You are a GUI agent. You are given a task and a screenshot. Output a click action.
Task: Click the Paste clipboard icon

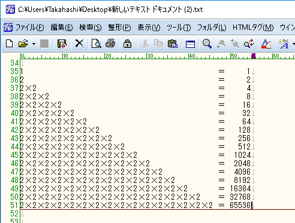pos(173,44)
